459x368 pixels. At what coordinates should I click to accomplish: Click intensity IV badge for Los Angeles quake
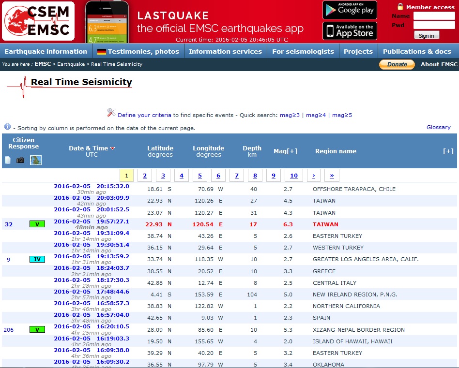[37, 260]
